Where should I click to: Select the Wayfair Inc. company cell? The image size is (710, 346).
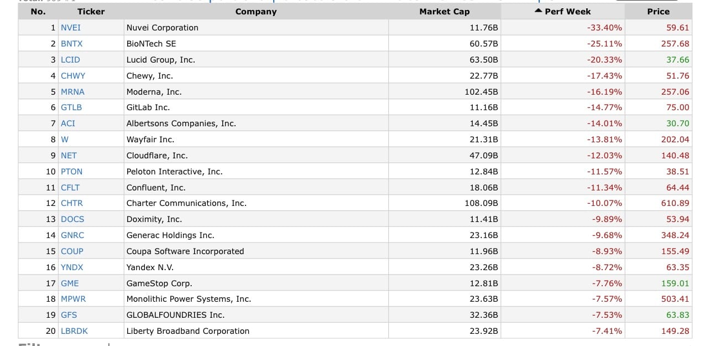256,140
